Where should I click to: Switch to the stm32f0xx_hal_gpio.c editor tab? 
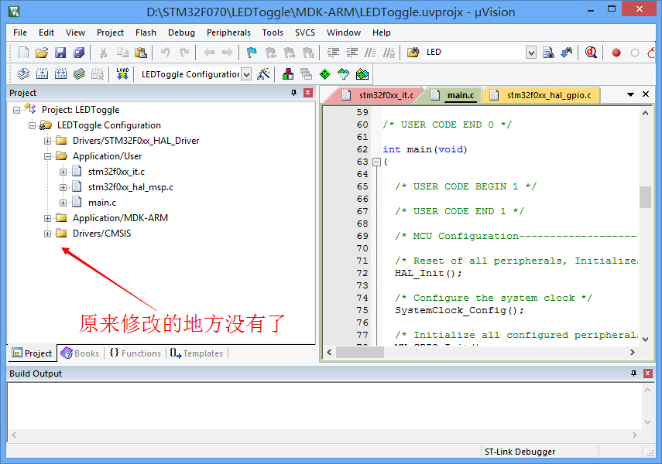tap(542, 95)
